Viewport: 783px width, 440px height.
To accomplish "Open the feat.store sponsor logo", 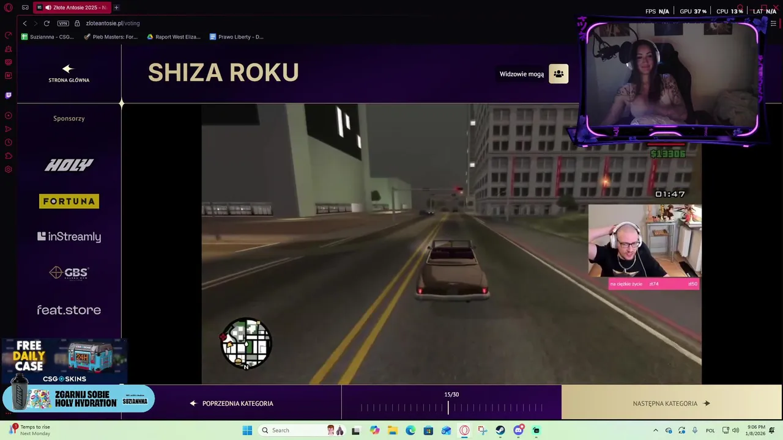I will tap(69, 310).
